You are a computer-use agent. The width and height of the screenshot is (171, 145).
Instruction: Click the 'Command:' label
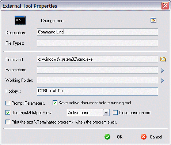[15, 60]
